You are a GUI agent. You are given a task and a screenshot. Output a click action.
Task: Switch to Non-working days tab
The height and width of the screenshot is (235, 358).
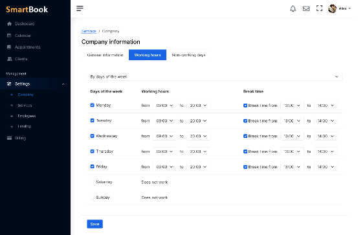(x=188, y=55)
